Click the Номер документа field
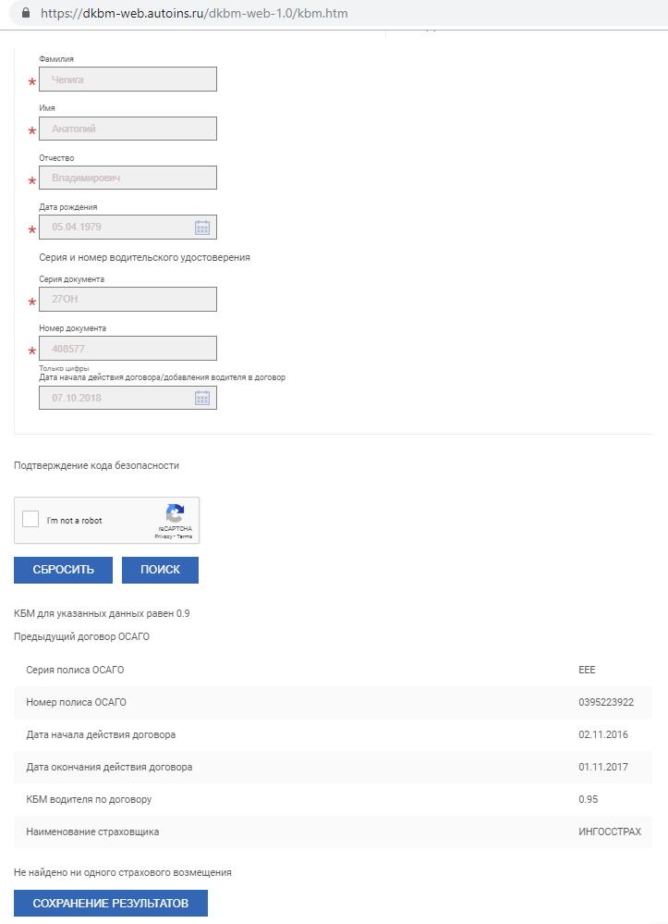The image size is (668, 924). [x=128, y=348]
